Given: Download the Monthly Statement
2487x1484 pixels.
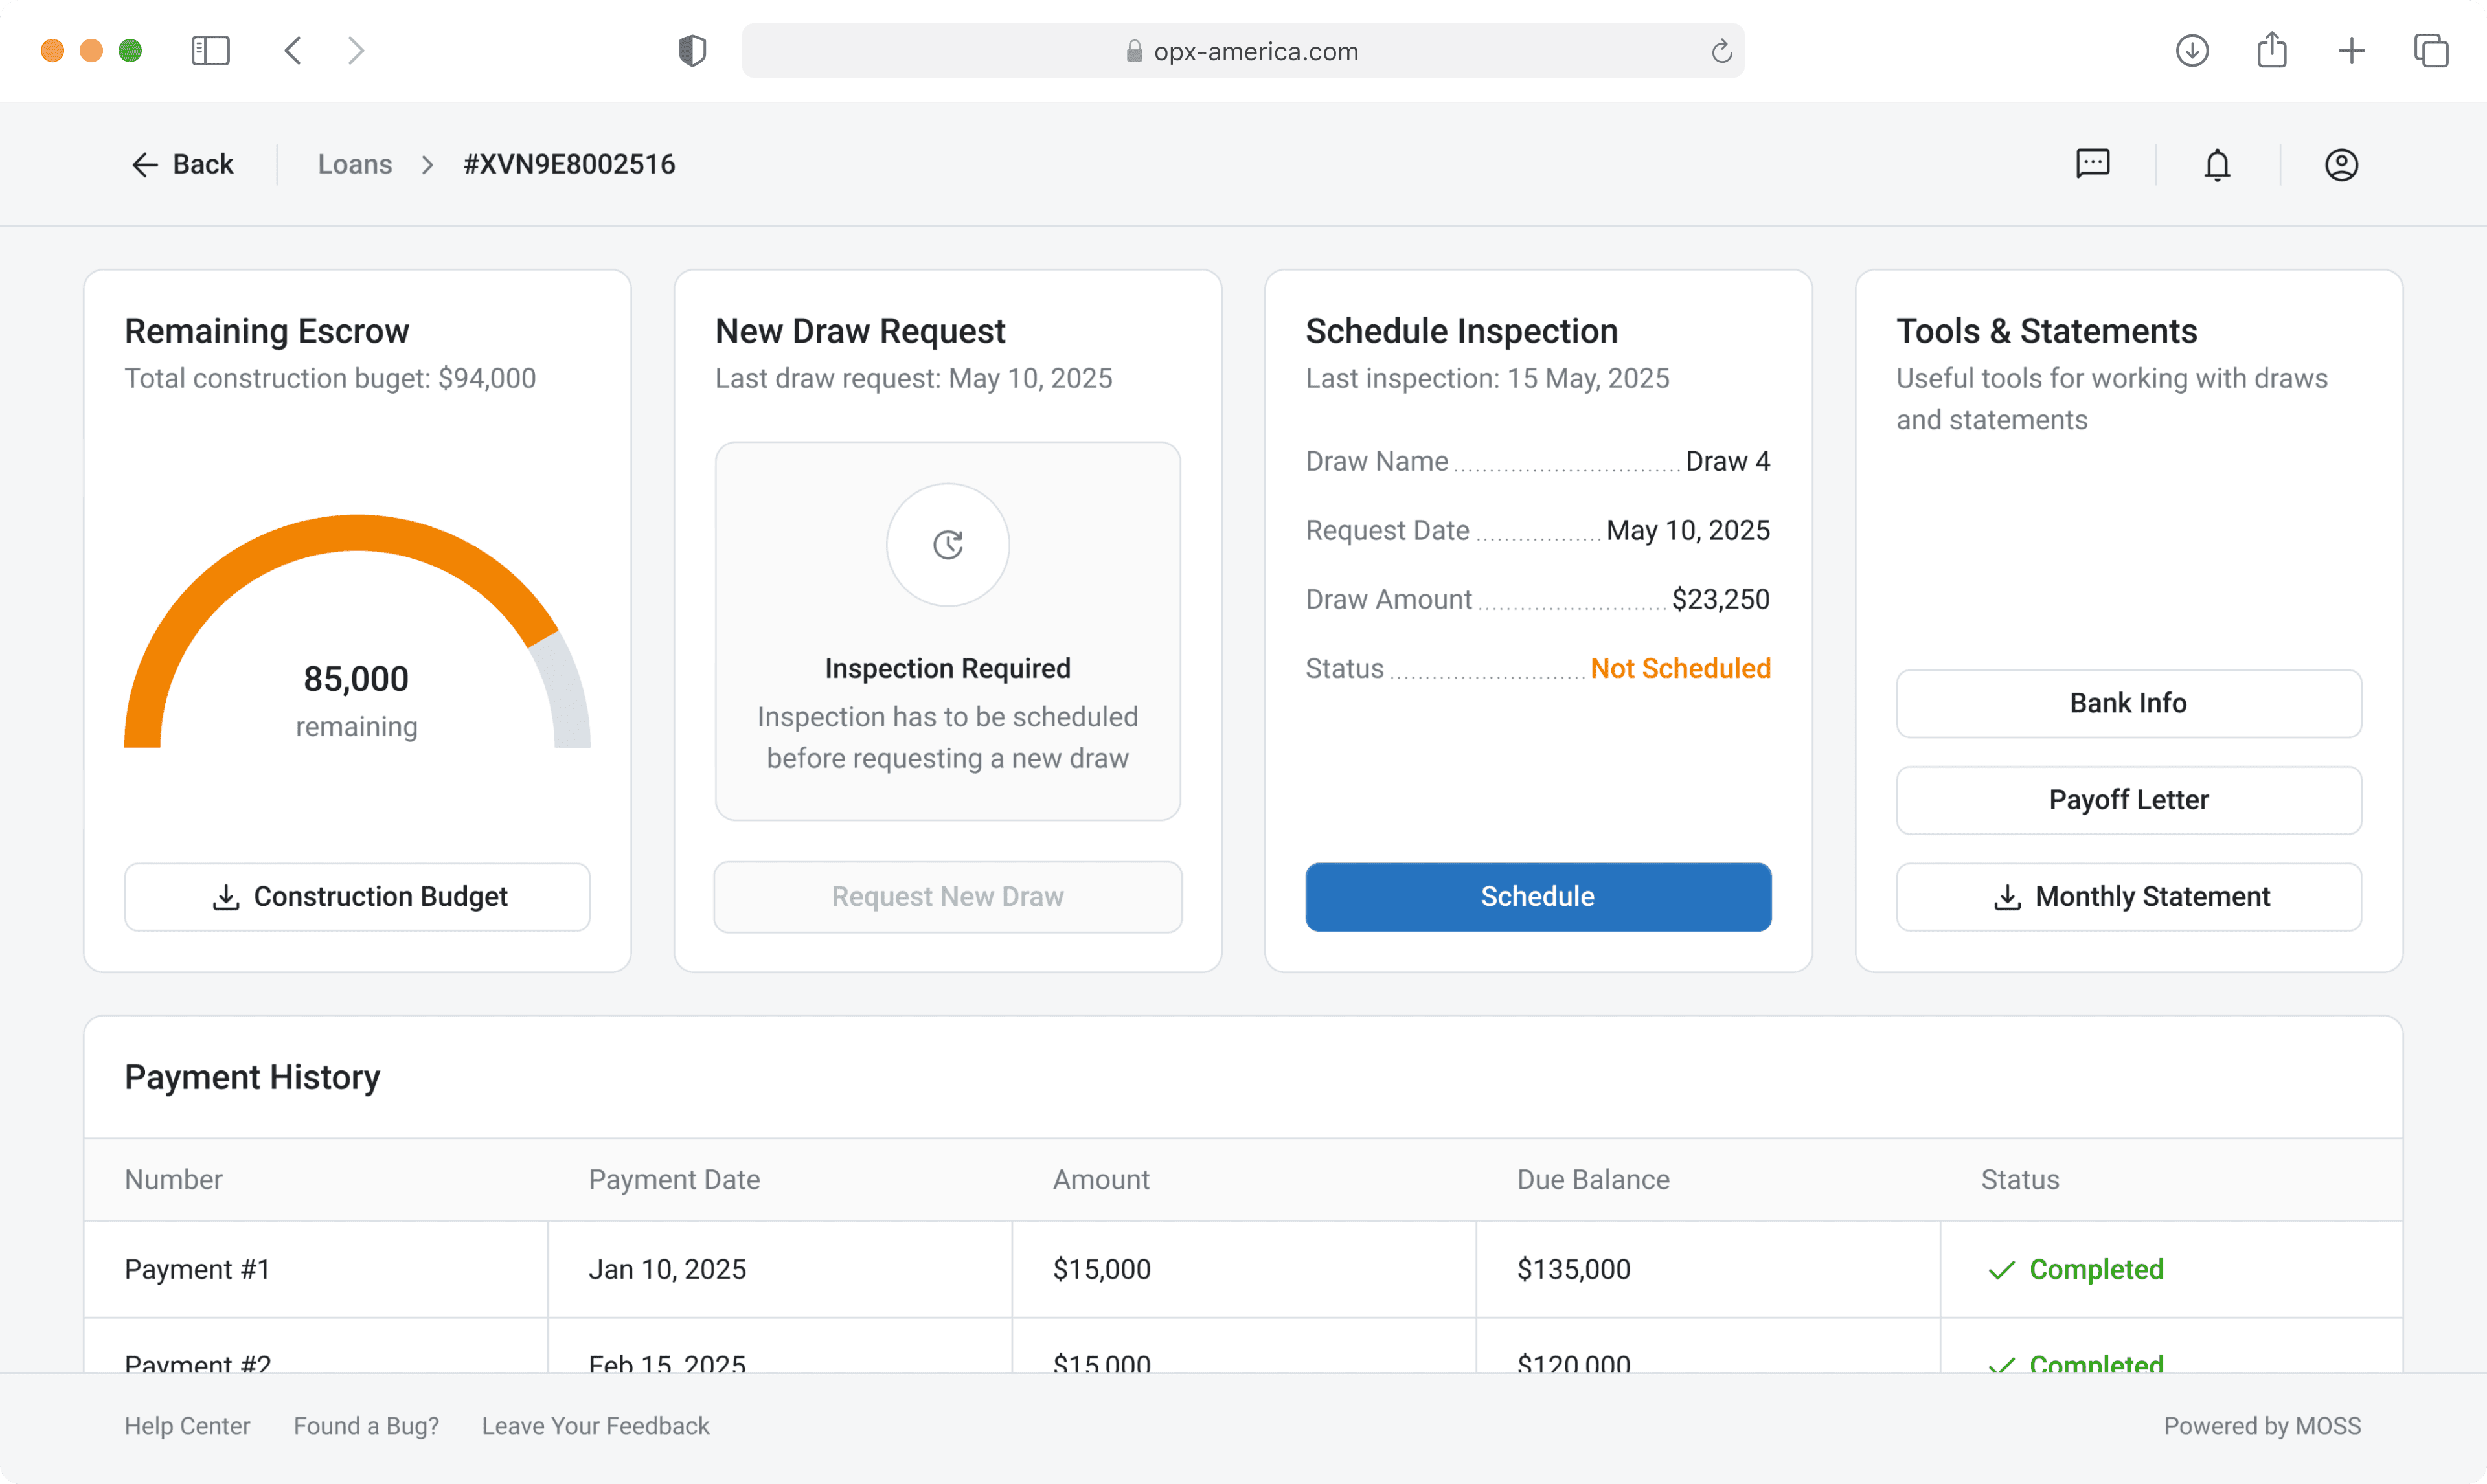Looking at the screenshot, I should [2128, 896].
